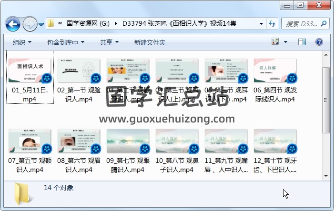This screenshot has width=334, height=211.
Task: Click the refresh button beside address bar
Action: (x=273, y=23)
